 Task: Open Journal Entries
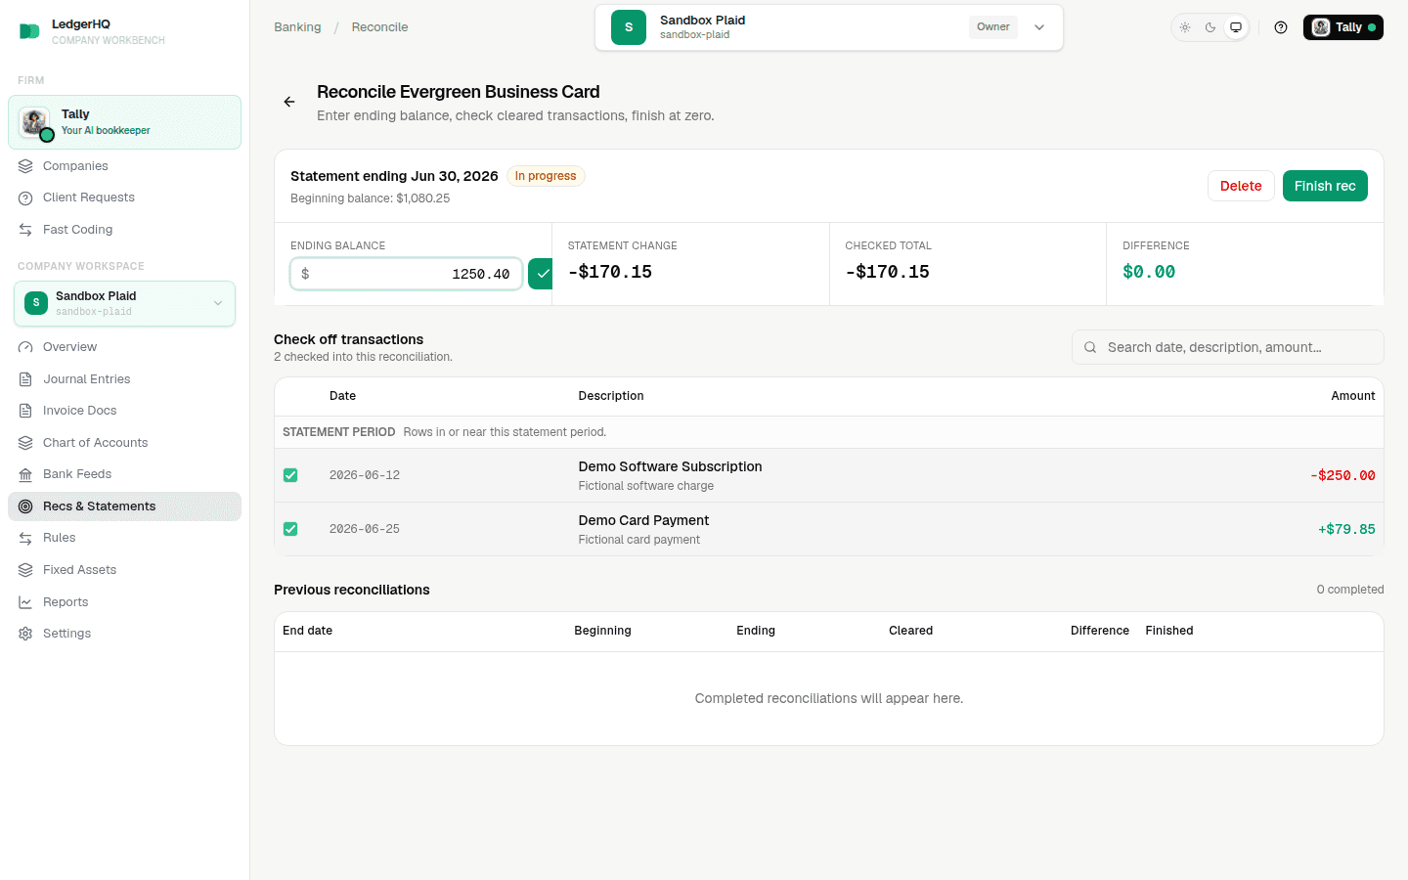point(124,379)
